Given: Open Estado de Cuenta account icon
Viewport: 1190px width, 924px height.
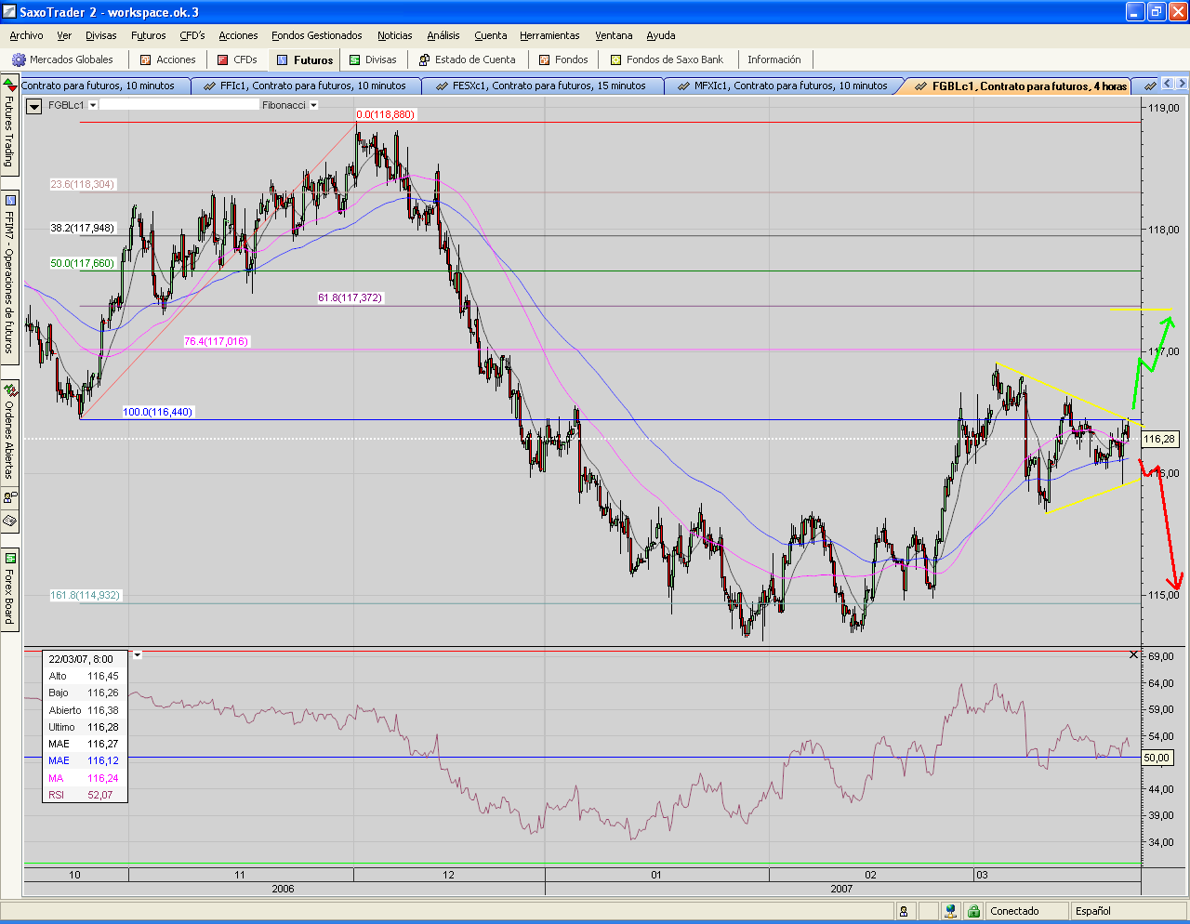Looking at the screenshot, I should pos(425,59).
